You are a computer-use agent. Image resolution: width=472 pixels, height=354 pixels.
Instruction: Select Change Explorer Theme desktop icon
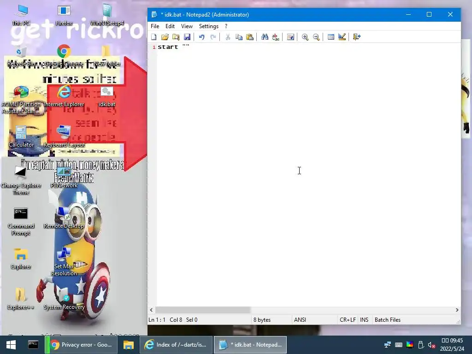click(x=21, y=181)
